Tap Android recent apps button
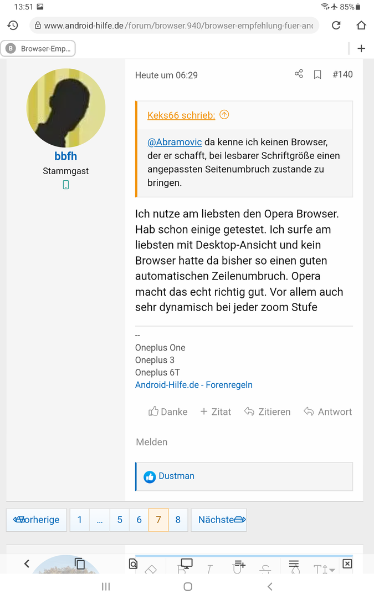Screen dimensions: 374x599 pos(106,586)
